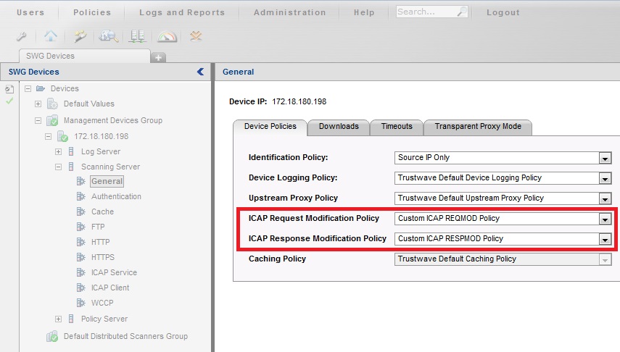Screen dimensions: 620x352
Task: Open ICAP Request Modification Policy dropdown
Action: point(605,219)
